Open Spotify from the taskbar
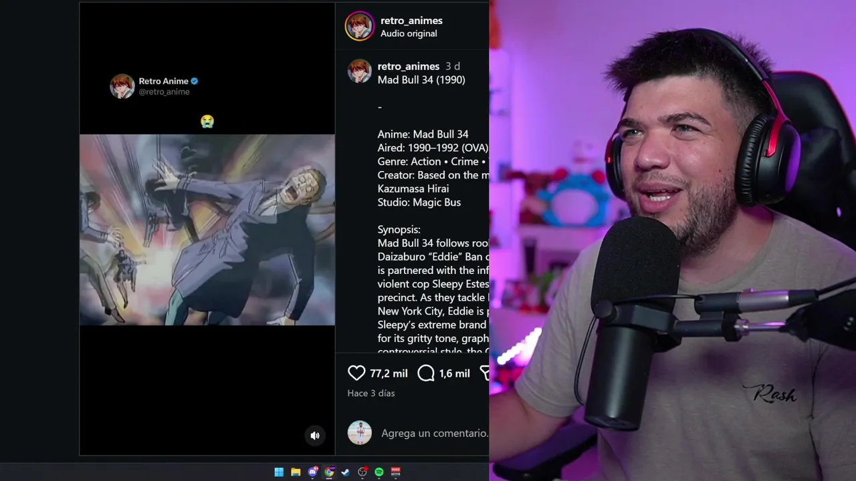The width and height of the screenshot is (856, 481). point(379,472)
